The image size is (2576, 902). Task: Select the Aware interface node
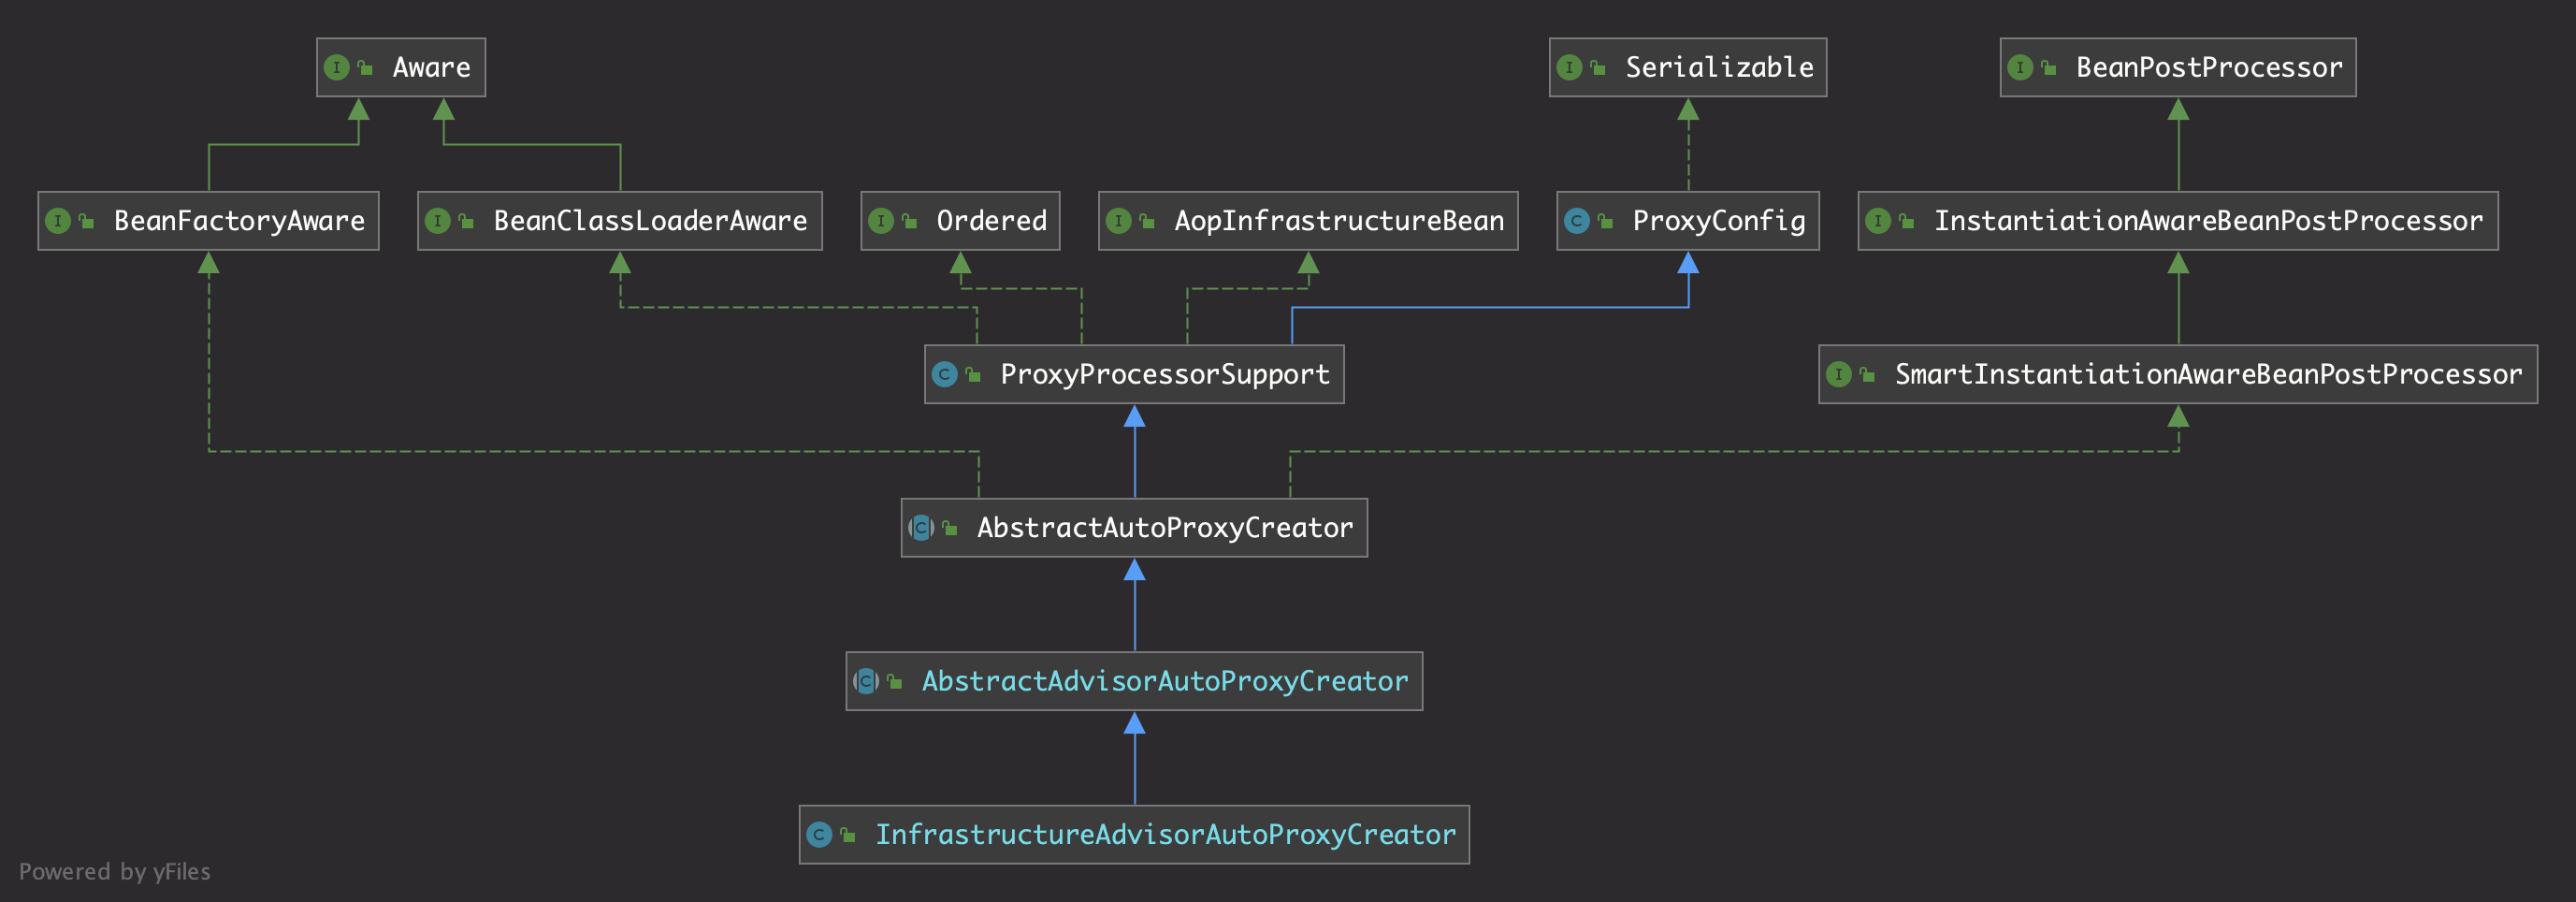401,67
